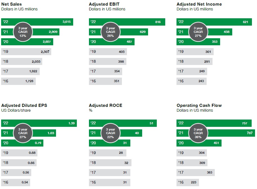Select the Adjusted Net Income CAGR 27% badge
The width and height of the screenshot is (257, 189).
pyautogui.click(x=198, y=32)
